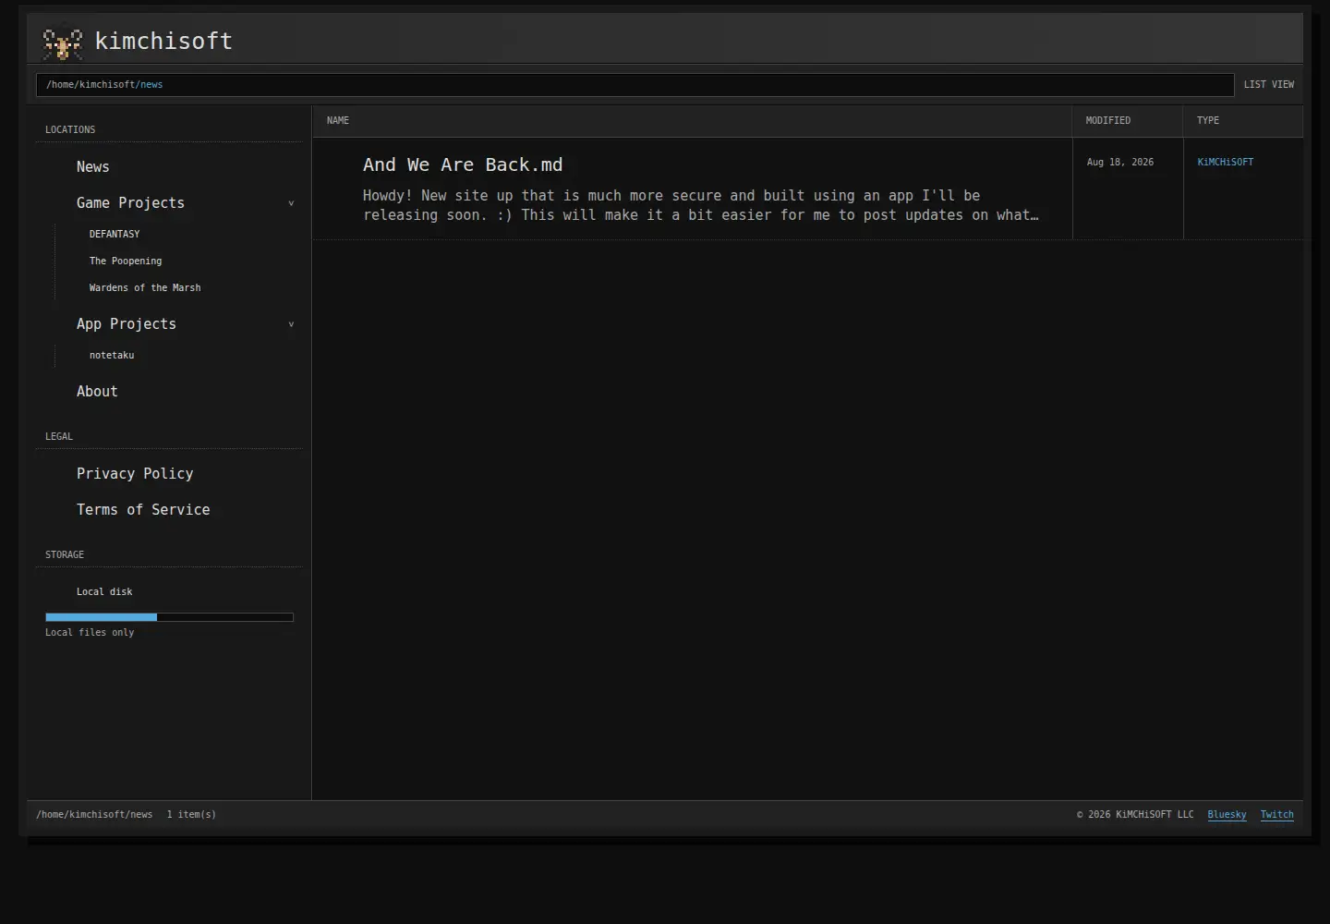Toggle the LIST VIEW mode
Viewport: 1330px width, 924px height.
coord(1269,85)
